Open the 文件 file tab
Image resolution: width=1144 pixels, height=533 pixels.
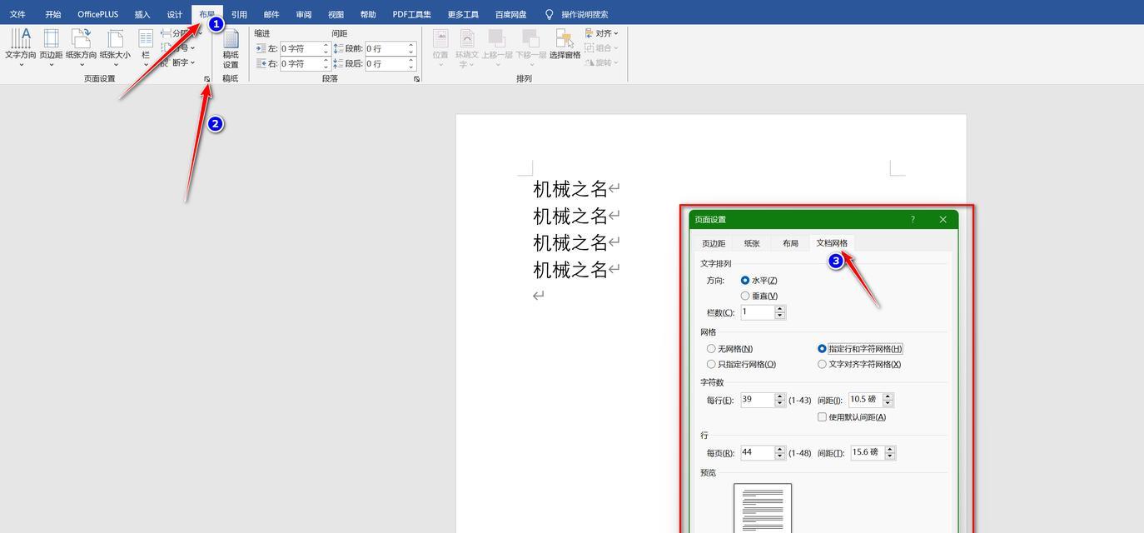17,14
